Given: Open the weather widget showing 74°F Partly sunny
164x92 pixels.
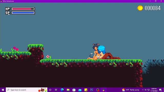Looking at the screenshot, I should click(x=131, y=90).
